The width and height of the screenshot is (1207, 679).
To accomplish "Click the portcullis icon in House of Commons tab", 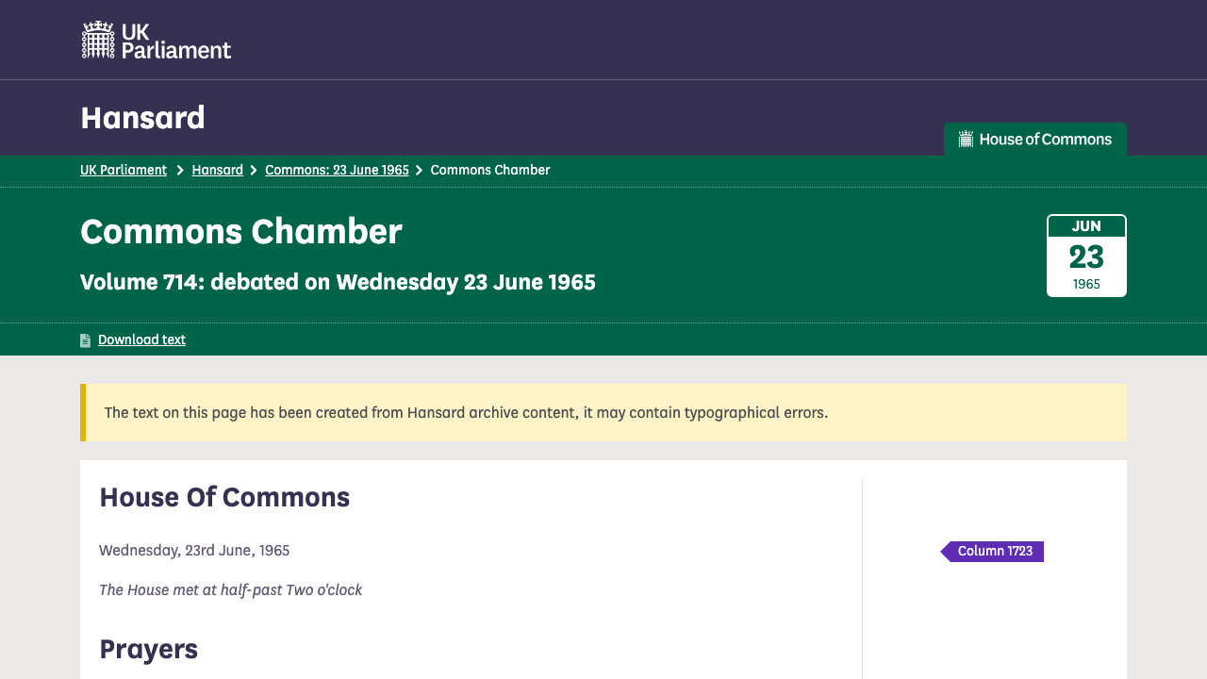I will 966,140.
